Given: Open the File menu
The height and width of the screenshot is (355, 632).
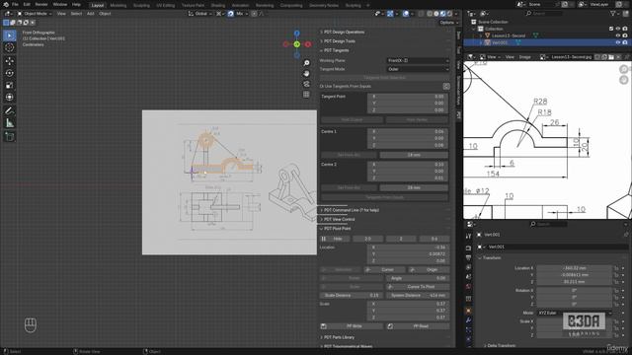Looking at the screenshot, I should [x=15, y=4].
